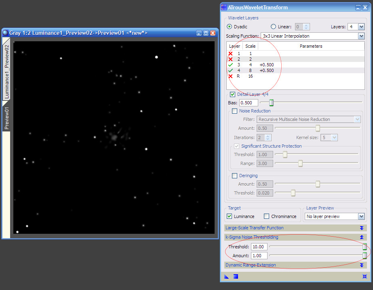Enable the Noise Reduction checkbox

coord(234,111)
